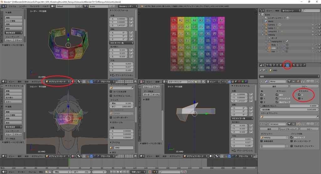Collapse the Mirror modifier panel triangle

pyautogui.click(x=262, y=81)
